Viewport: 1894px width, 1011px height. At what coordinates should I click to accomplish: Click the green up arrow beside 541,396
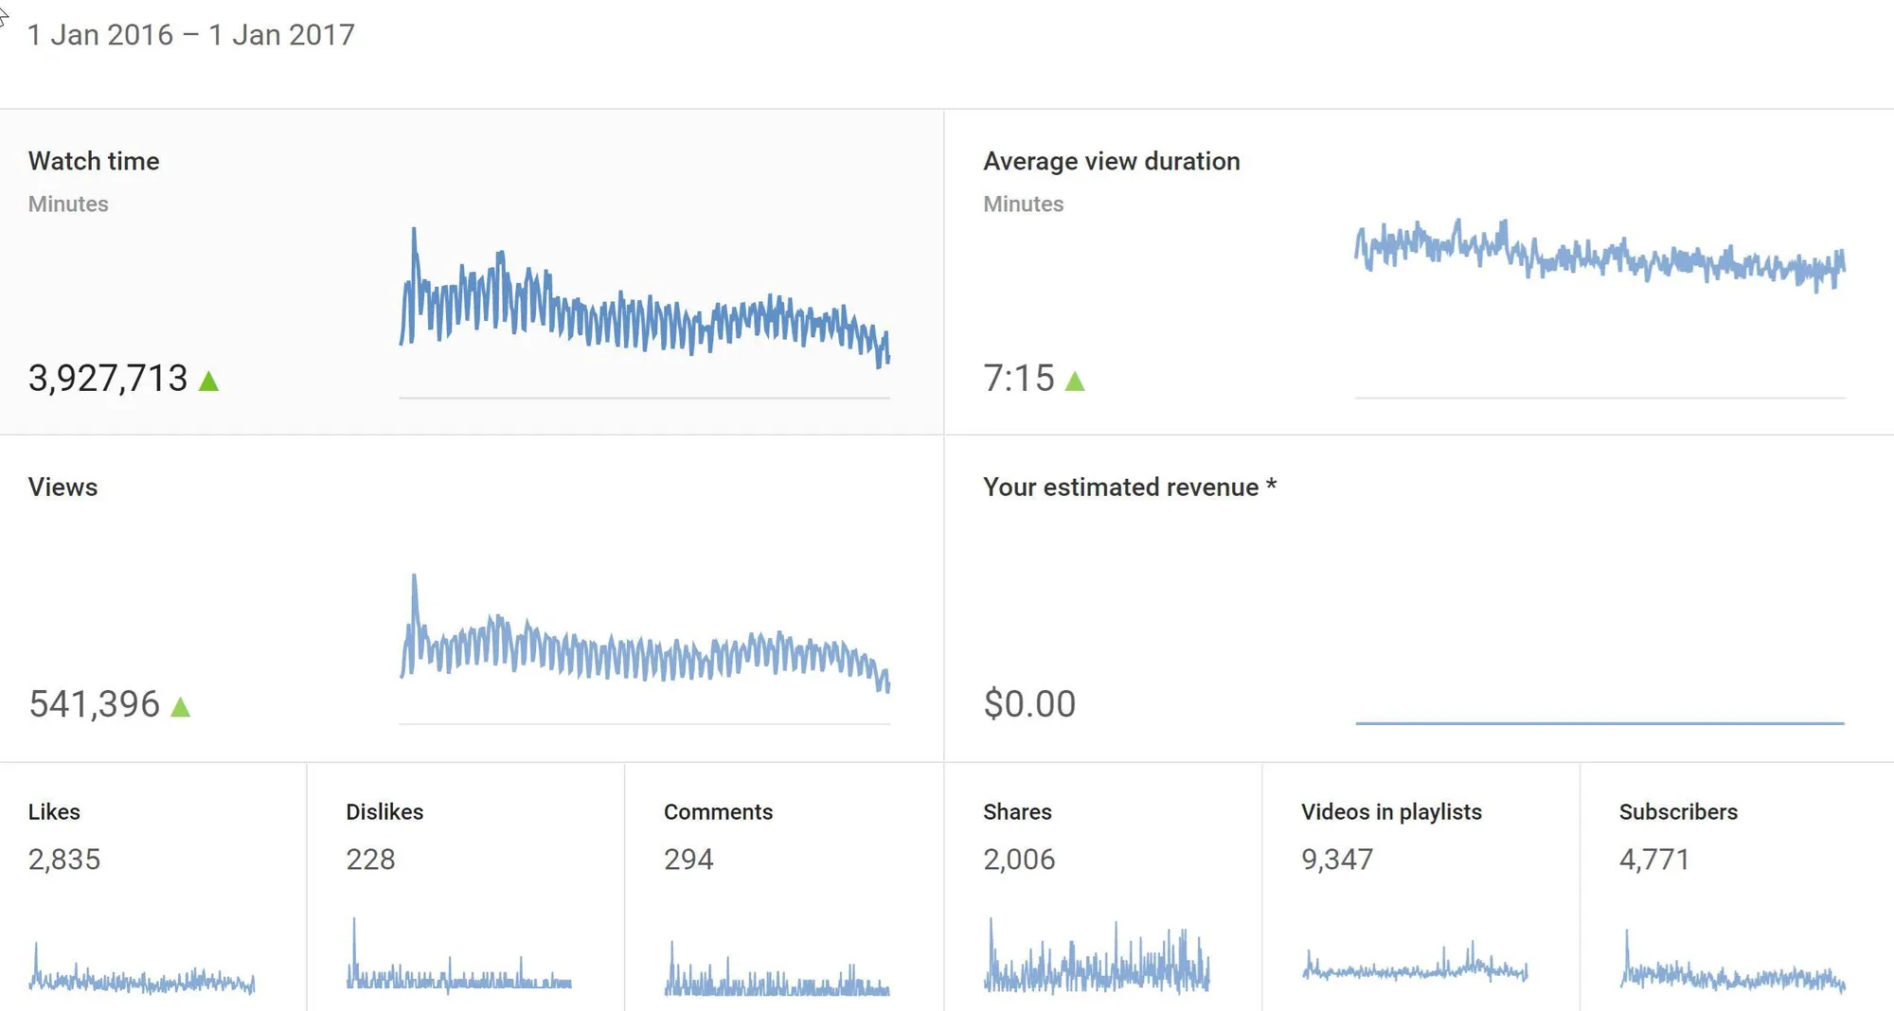coord(181,706)
